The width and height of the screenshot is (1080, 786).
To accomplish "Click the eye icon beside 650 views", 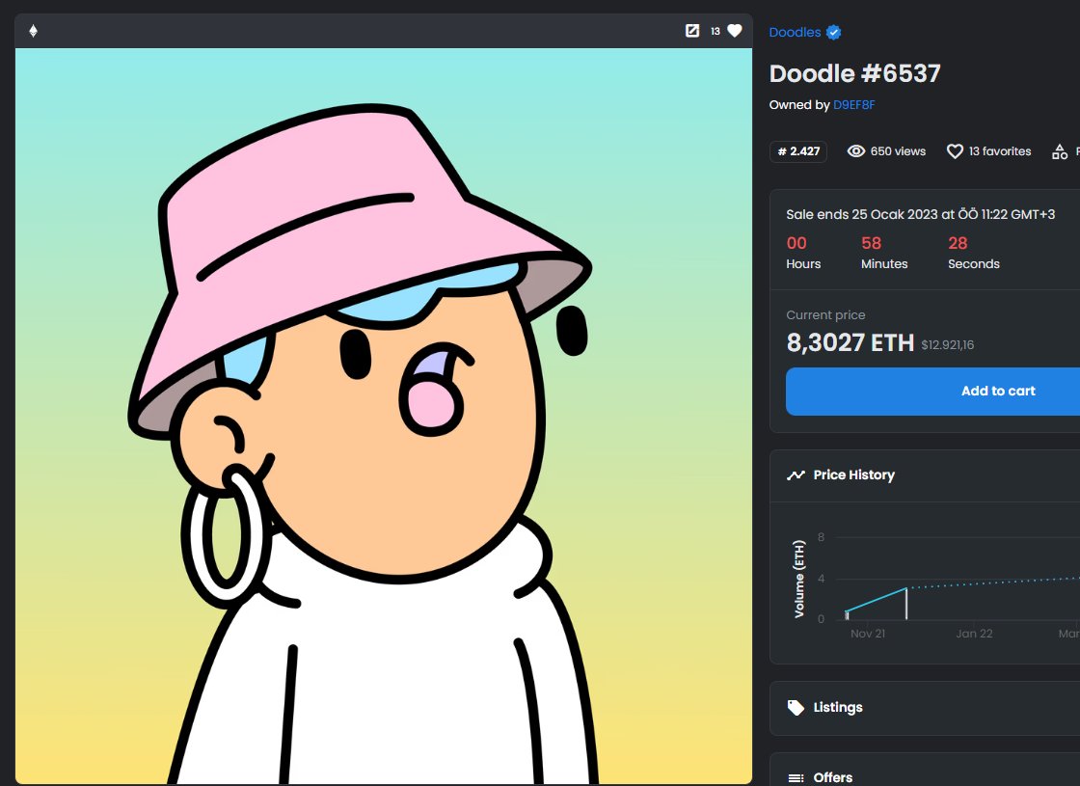I will coord(856,151).
